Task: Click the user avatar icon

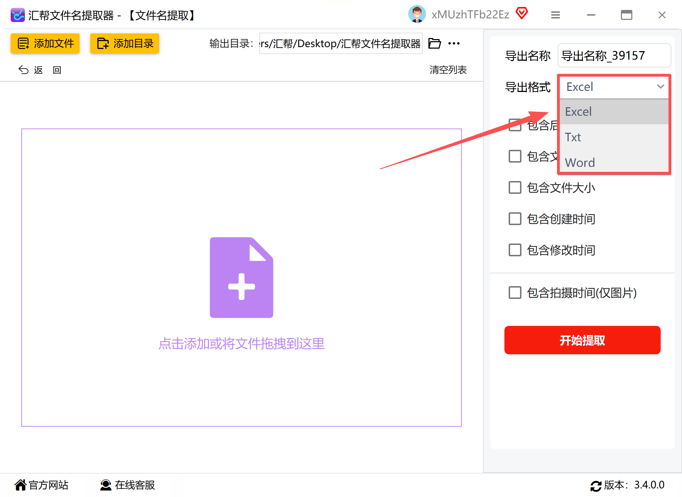Action: [417, 15]
